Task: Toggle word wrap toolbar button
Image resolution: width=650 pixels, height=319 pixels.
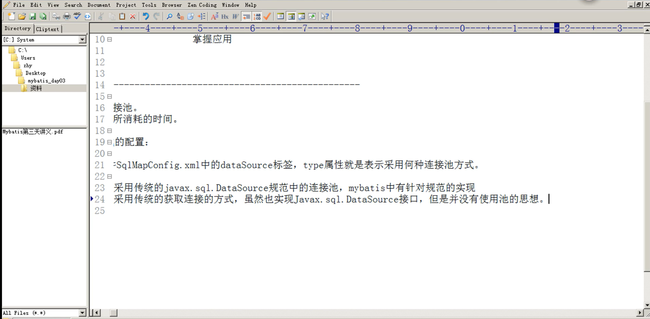Action: (246, 16)
